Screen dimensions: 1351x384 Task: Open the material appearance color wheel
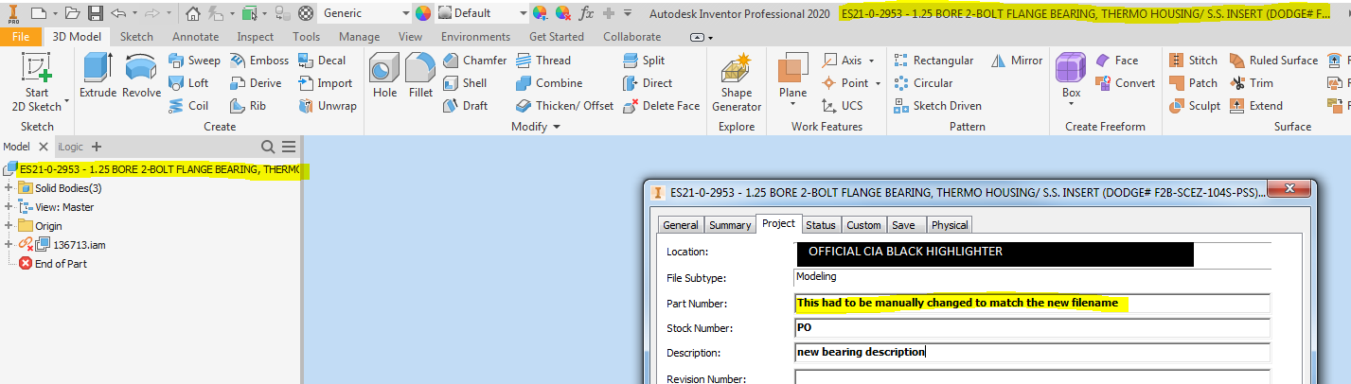pos(422,13)
